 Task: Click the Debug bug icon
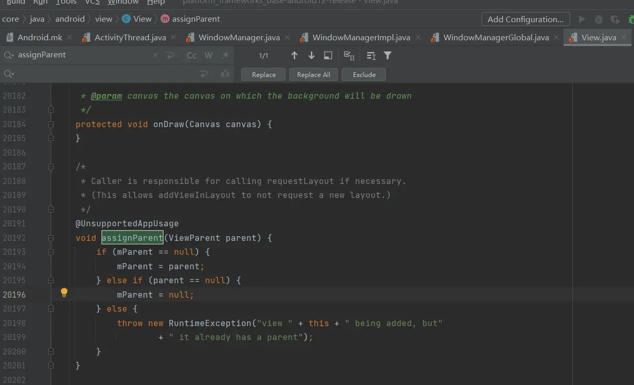pos(599,20)
